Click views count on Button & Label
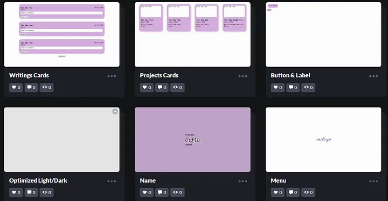Image resolution: width=388 pixels, height=201 pixels. (x=308, y=88)
